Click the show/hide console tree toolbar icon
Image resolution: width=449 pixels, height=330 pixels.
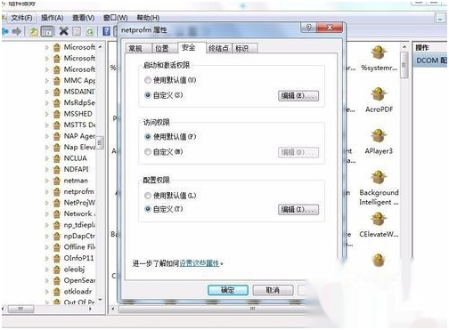[x=47, y=31]
